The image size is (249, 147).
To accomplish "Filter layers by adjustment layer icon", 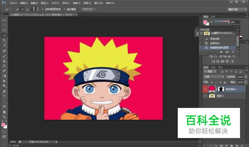I will (227, 71).
